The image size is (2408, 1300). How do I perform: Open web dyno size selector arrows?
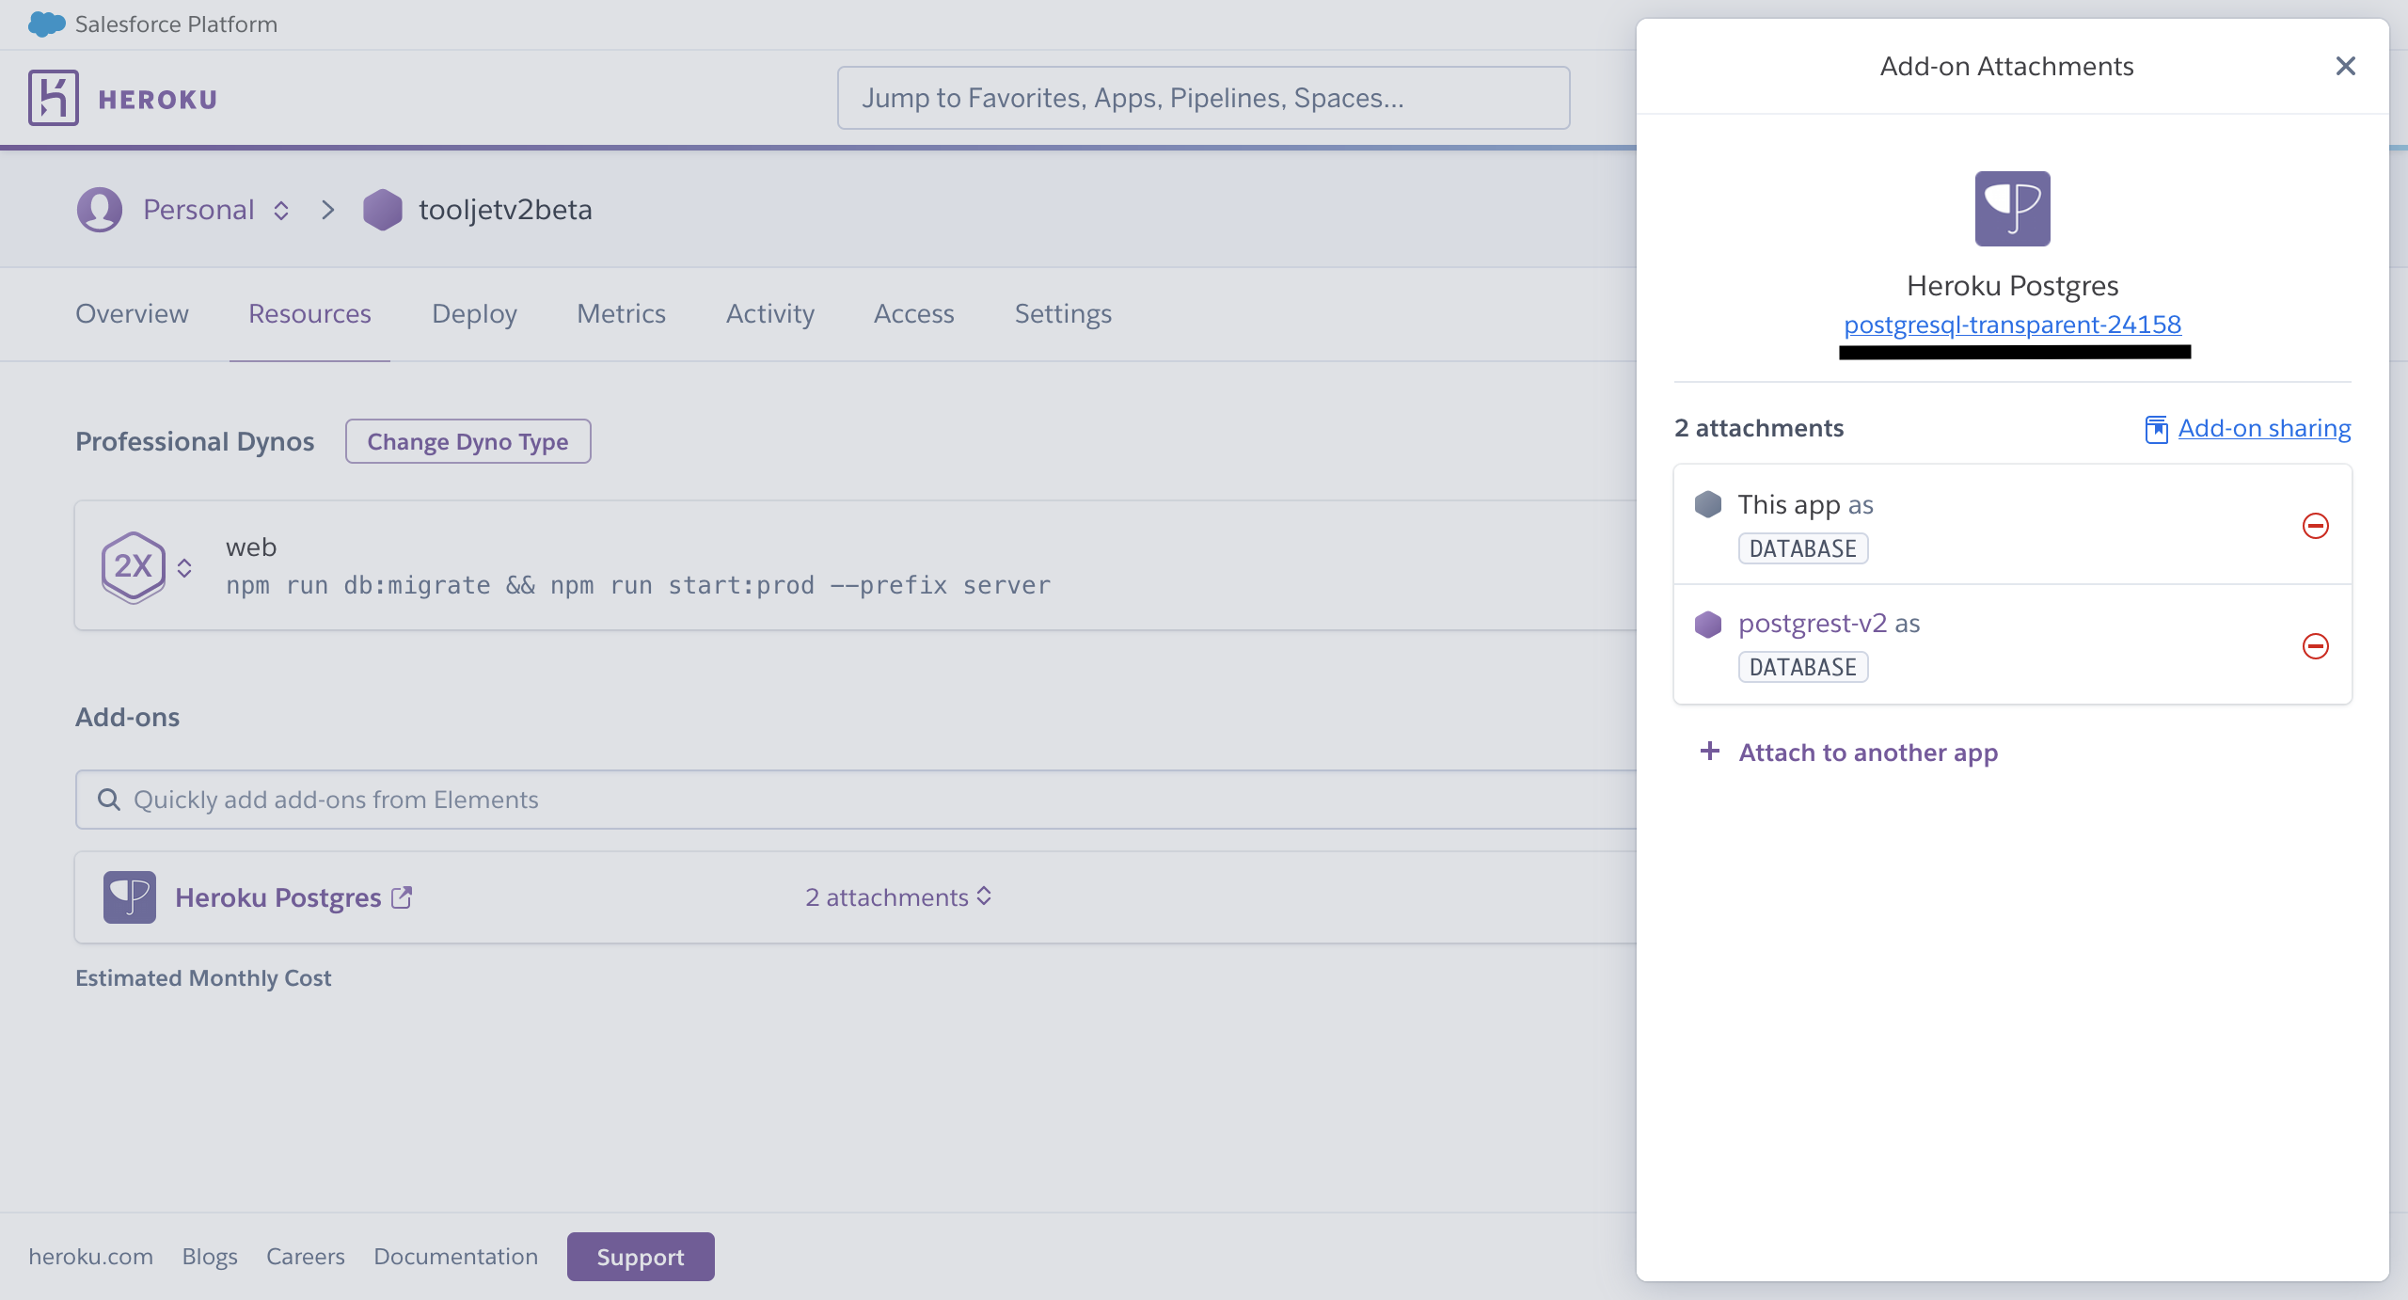click(x=184, y=567)
